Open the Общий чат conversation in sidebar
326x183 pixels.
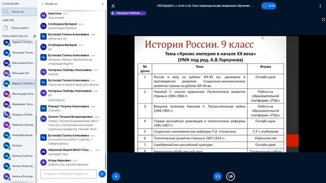(19, 12)
